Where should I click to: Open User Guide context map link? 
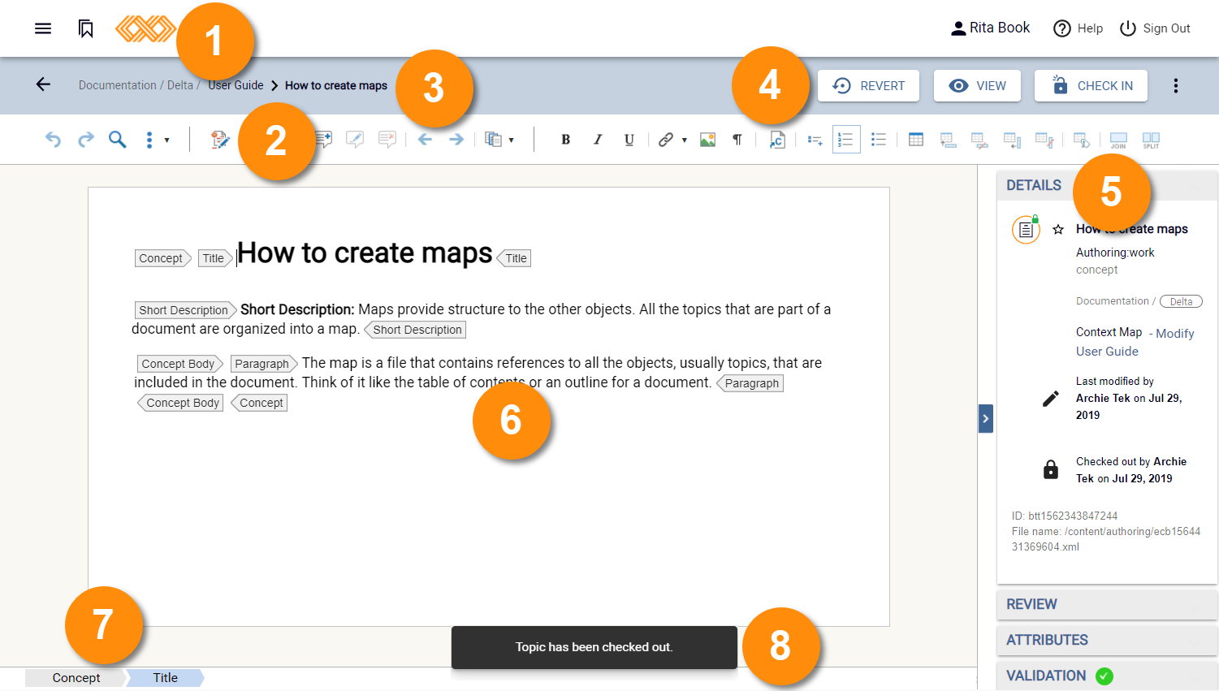point(1107,352)
